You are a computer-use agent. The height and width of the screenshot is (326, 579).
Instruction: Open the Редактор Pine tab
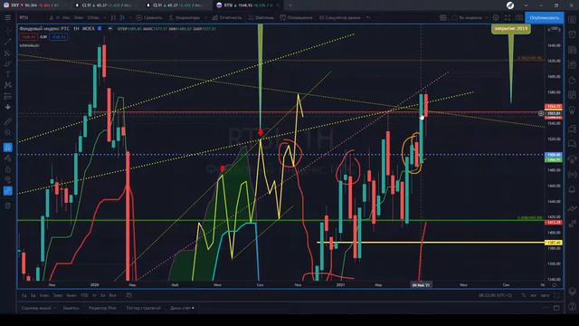click(x=102, y=308)
